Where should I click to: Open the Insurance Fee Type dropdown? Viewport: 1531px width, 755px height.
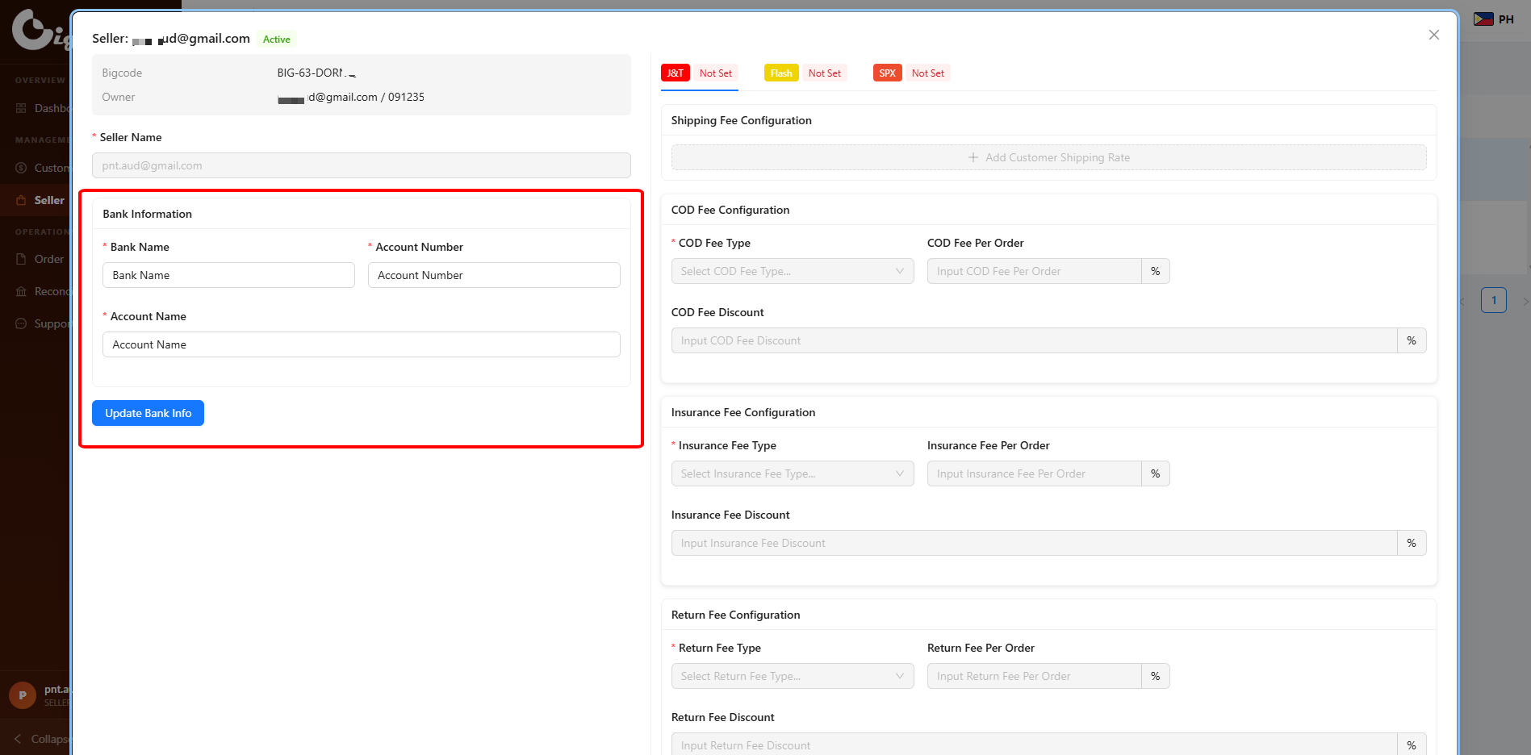pyautogui.click(x=793, y=473)
